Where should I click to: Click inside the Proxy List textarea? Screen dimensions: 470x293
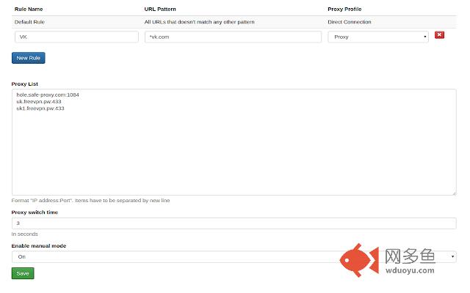click(x=234, y=142)
